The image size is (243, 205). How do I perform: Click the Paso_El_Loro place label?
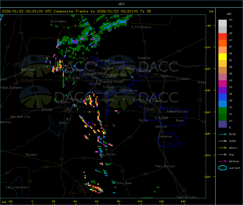point(187,197)
